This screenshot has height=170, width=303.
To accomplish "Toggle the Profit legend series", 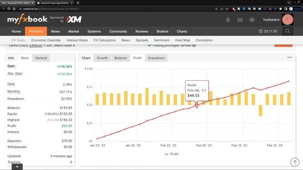I will tap(171, 154).
